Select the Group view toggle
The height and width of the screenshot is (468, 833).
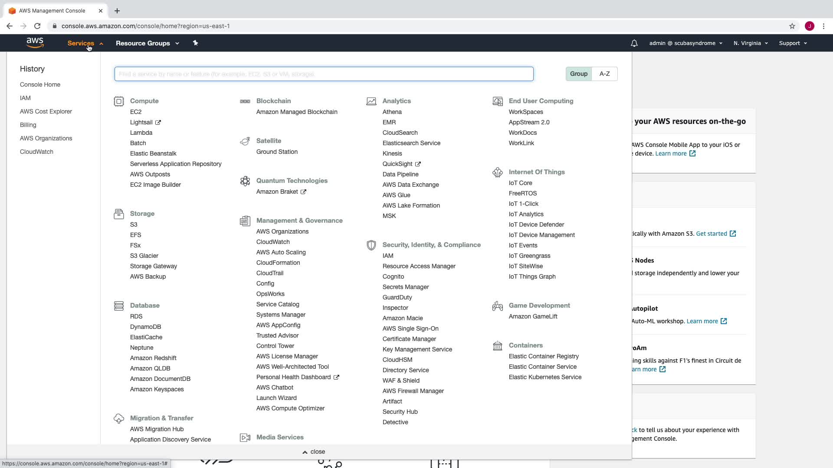578,74
